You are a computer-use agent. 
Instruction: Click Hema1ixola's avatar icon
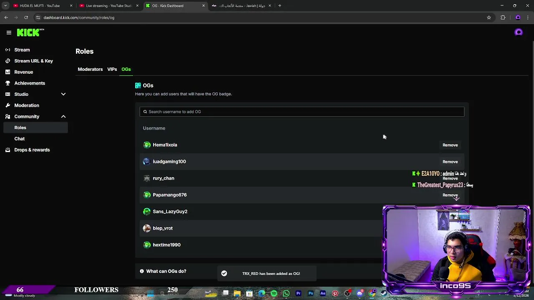pyautogui.click(x=147, y=145)
